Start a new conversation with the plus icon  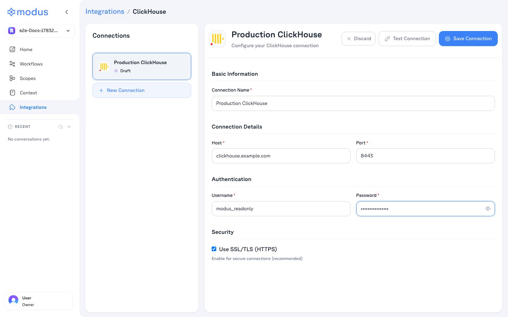69,127
